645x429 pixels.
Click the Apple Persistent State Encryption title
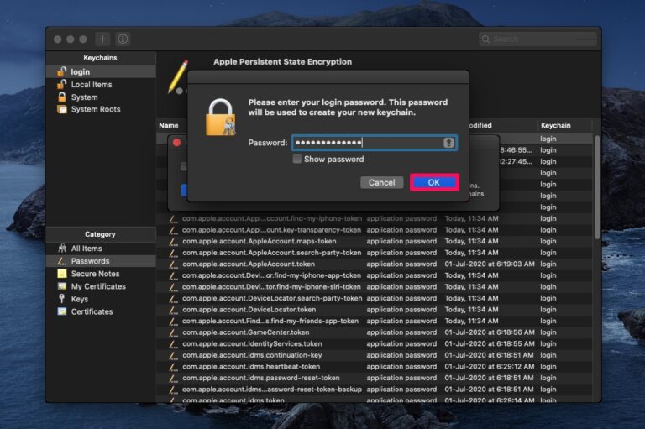282,61
